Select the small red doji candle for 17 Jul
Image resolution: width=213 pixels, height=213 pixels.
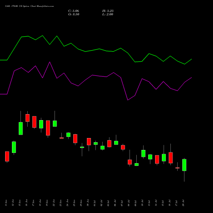click(178, 168)
